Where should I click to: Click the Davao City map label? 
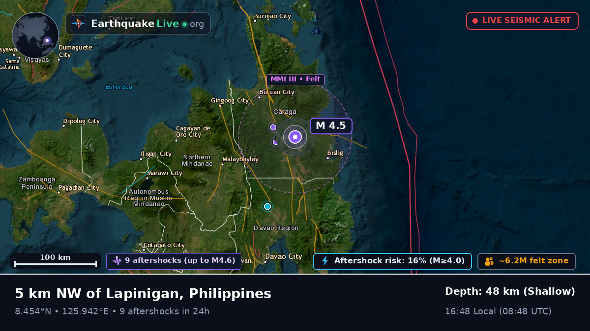pyautogui.click(x=284, y=256)
